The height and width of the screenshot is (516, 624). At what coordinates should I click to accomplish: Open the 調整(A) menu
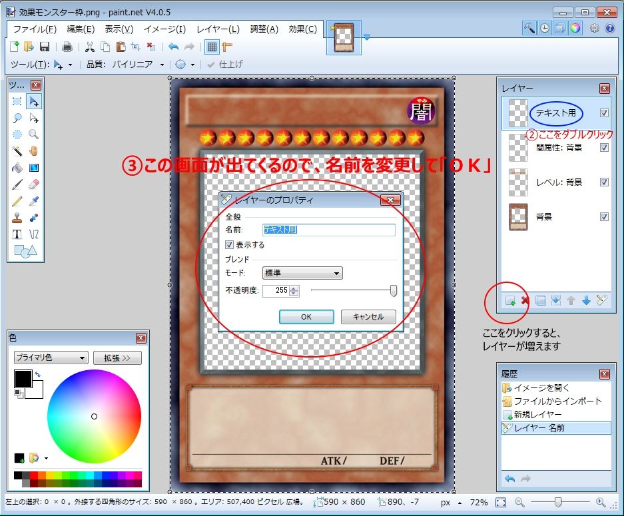coord(264,29)
